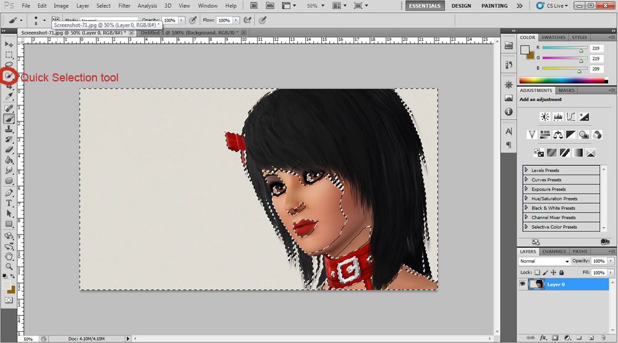Toggle tablet pressure for opacity
618x343 pixels.
click(192, 20)
